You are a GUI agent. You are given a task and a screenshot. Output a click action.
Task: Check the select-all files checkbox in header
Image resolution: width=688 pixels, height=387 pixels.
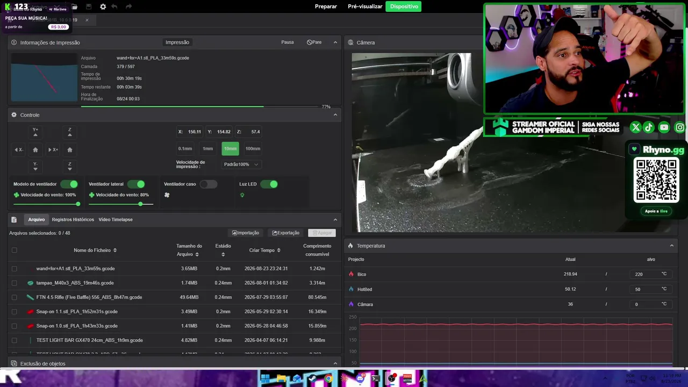coord(15,250)
